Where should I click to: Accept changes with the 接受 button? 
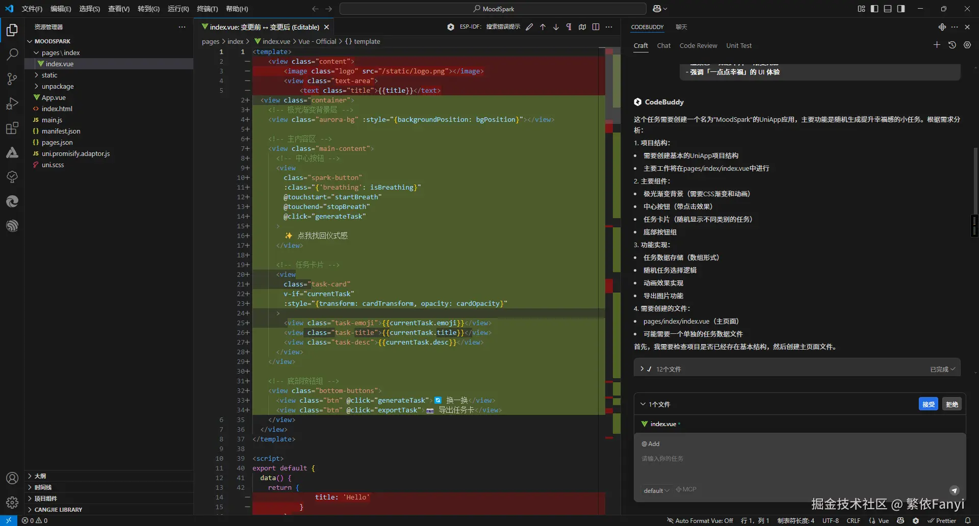point(929,404)
